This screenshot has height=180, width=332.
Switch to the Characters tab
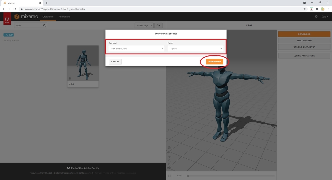[x=48, y=17]
